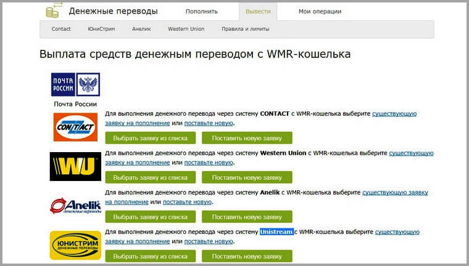Open существующую заявку link in CONTACT row
The width and height of the screenshot is (469, 266).
(394, 114)
